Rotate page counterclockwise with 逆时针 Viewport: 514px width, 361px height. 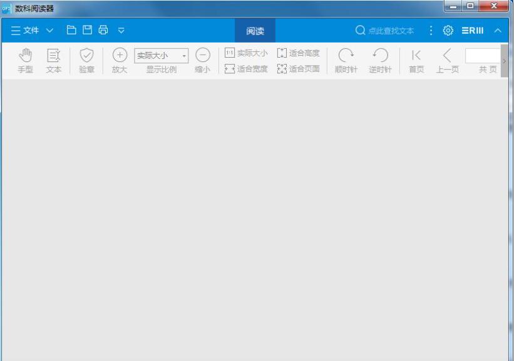(x=380, y=61)
